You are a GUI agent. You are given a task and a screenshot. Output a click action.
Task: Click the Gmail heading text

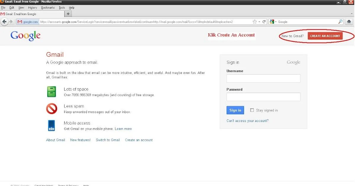[55, 55]
